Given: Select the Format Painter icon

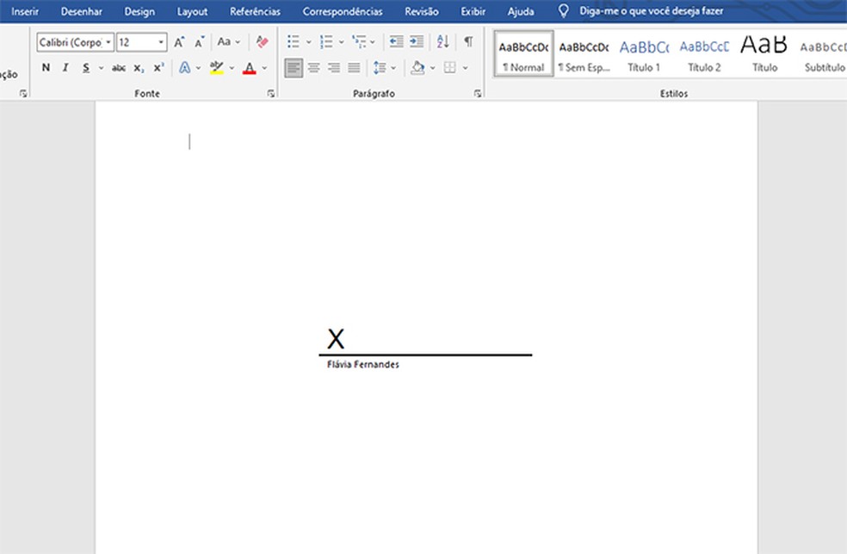Looking at the screenshot, I should tap(263, 41).
